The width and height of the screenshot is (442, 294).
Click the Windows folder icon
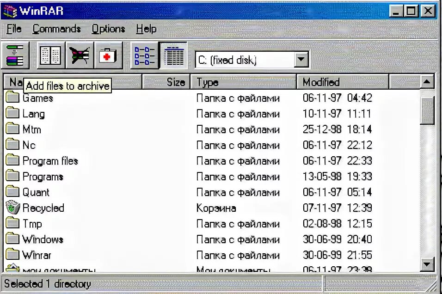coord(12,239)
